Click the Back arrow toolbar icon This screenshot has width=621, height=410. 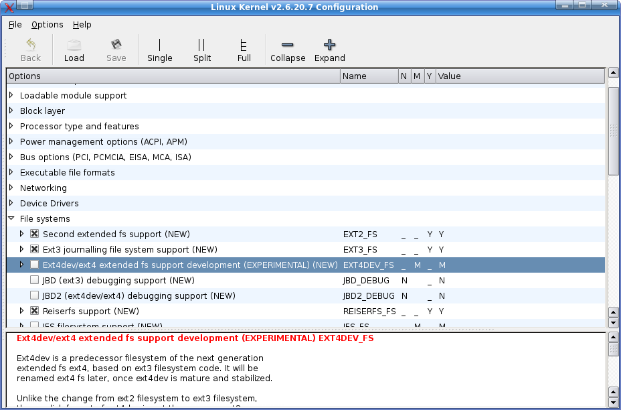30,45
